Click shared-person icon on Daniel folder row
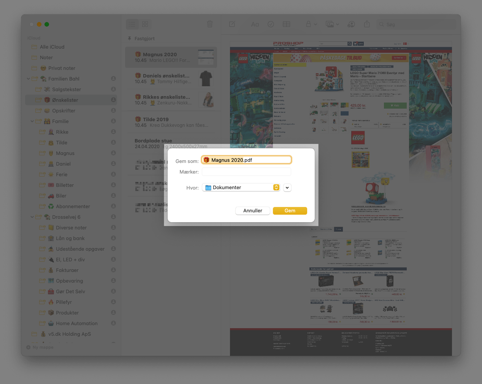 click(x=113, y=164)
